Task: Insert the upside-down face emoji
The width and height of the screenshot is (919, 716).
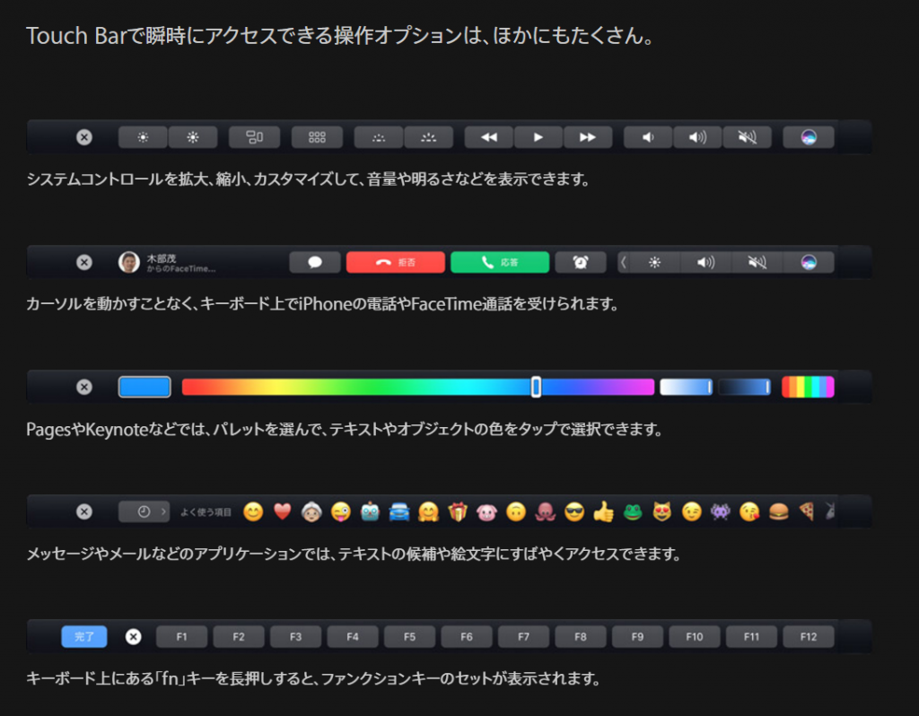Action: pos(516,512)
